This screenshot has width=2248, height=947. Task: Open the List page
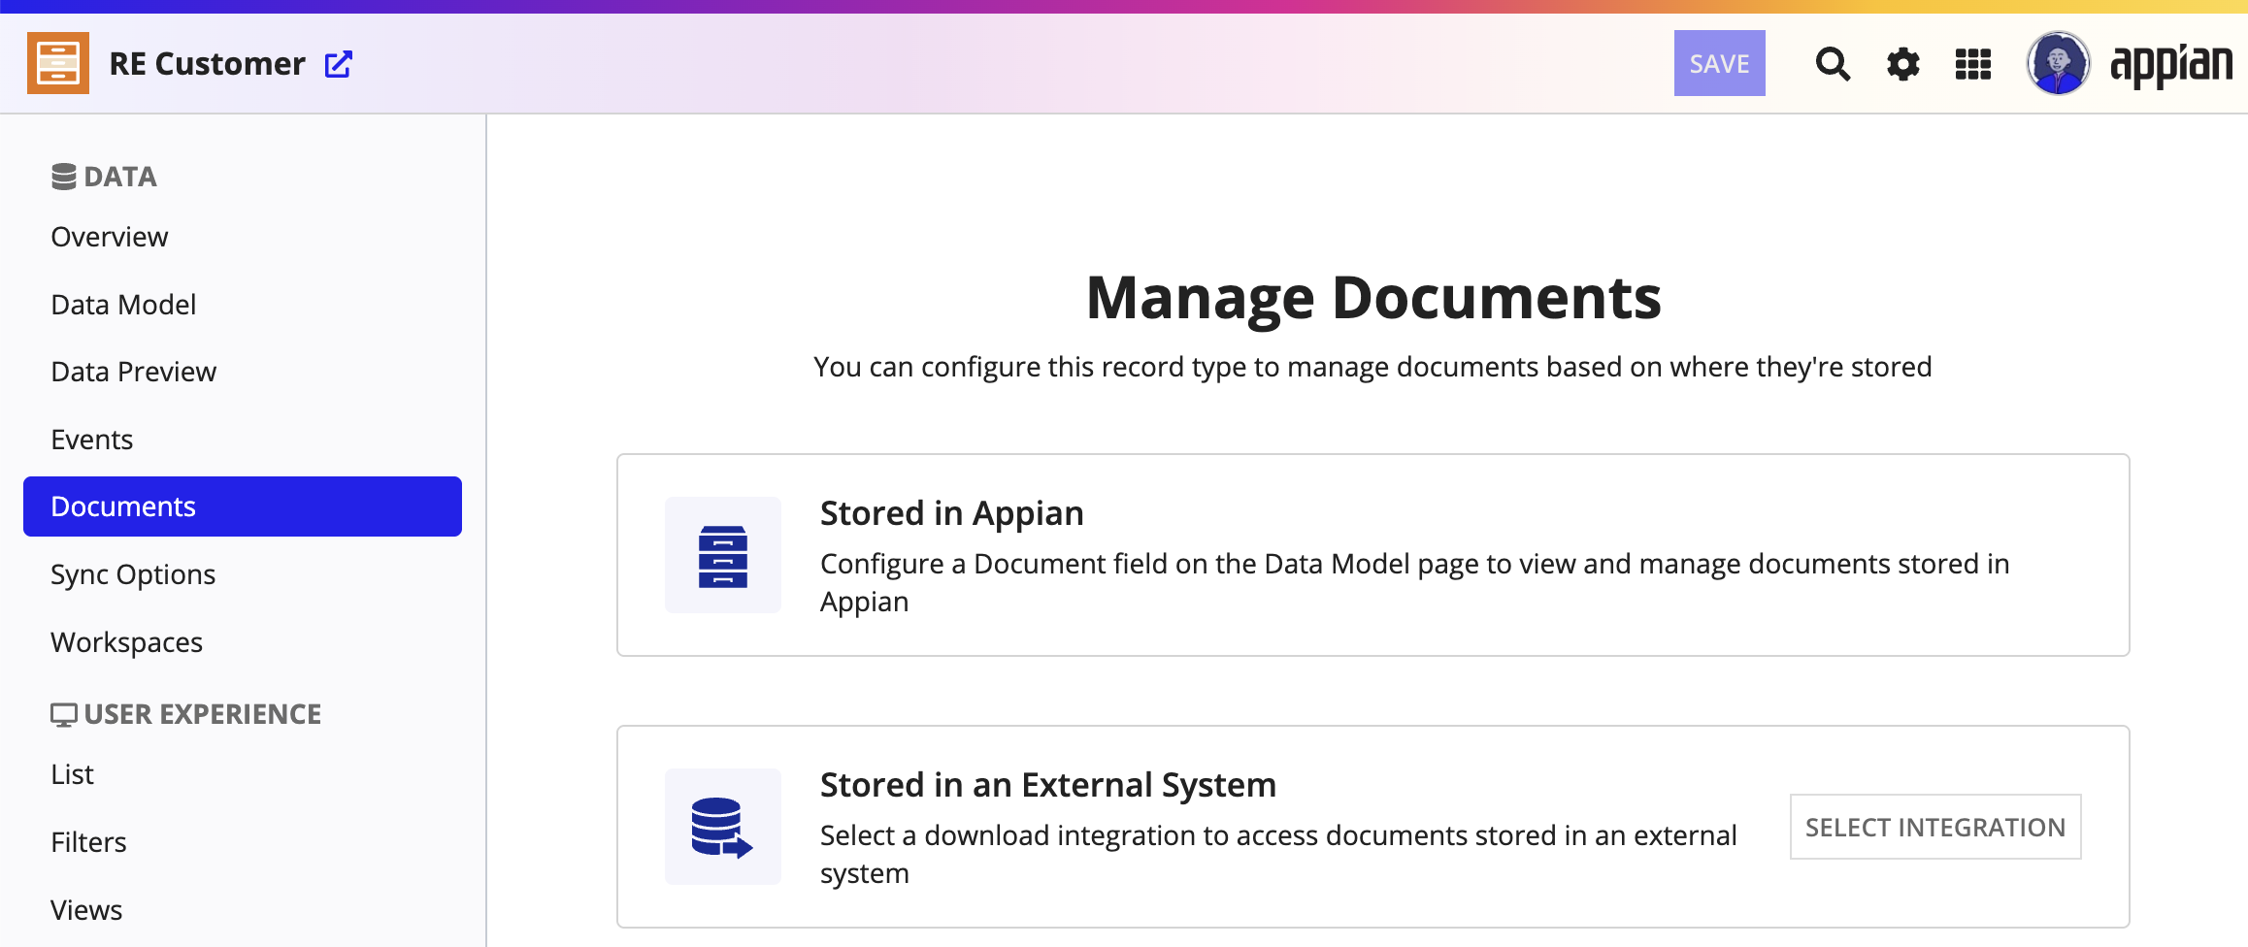[73, 774]
